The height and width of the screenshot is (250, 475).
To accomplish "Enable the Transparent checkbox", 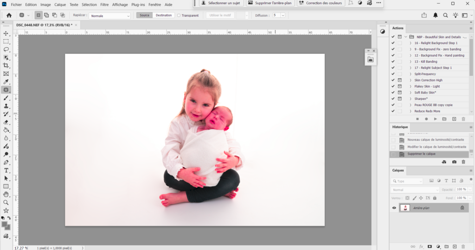I will (x=179, y=15).
